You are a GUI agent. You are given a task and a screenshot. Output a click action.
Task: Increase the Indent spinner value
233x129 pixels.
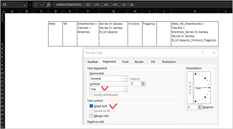143,83
